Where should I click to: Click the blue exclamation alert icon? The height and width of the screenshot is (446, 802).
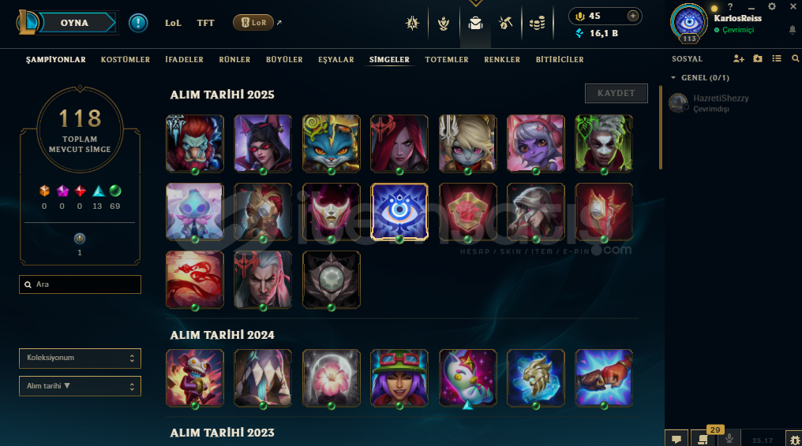click(138, 23)
